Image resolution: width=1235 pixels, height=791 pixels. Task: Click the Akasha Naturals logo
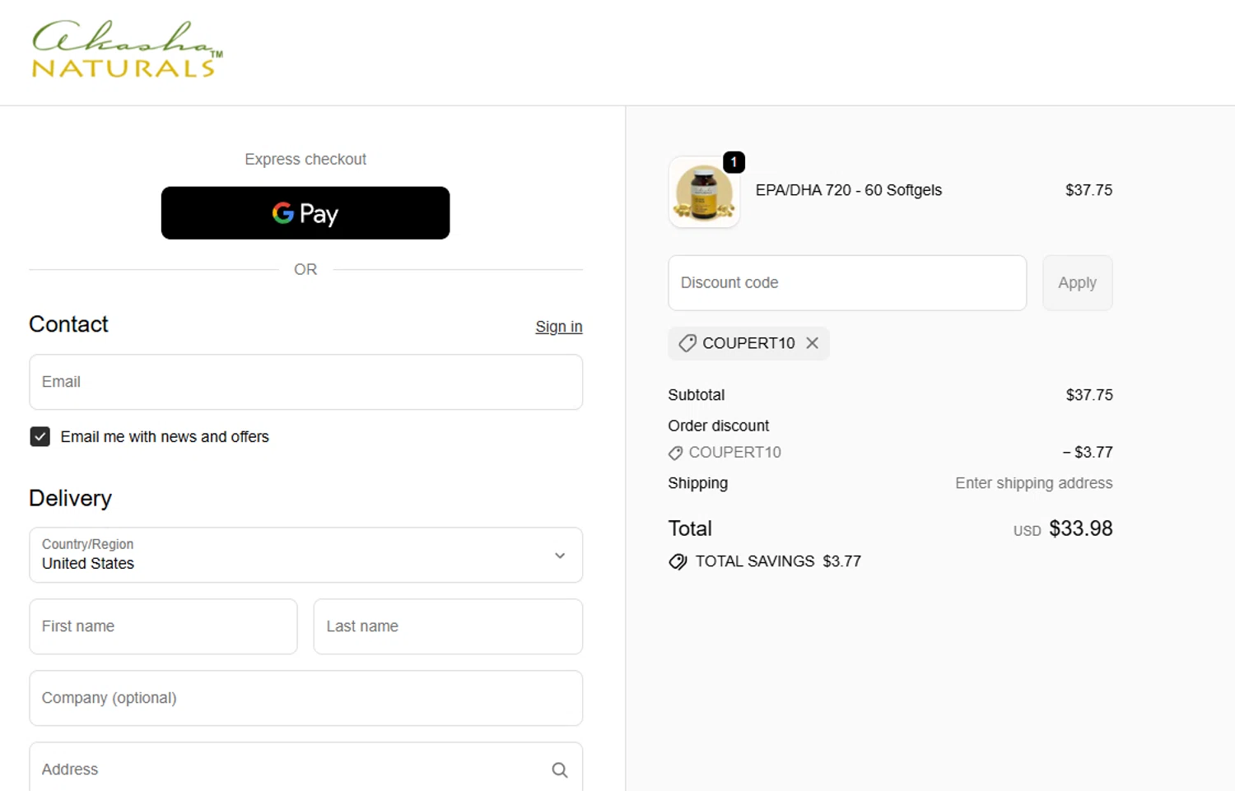pyautogui.click(x=127, y=51)
